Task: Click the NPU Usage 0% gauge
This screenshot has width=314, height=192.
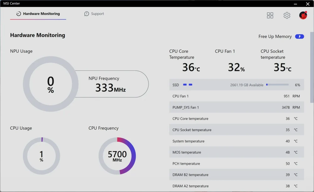Action: [x=51, y=84]
